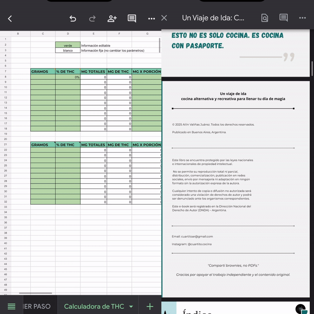Select MG DE THC header in row 21
314x314 pixels.
119,144
